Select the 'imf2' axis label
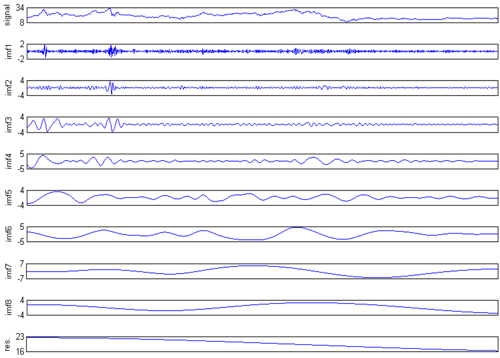500x358 pixels. 9,88
